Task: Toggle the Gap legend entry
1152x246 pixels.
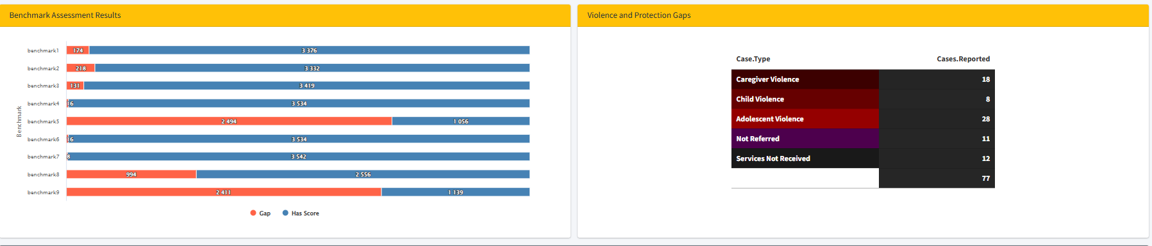Action: click(260, 213)
